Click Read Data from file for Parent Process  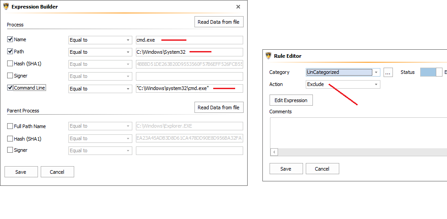pos(219,107)
